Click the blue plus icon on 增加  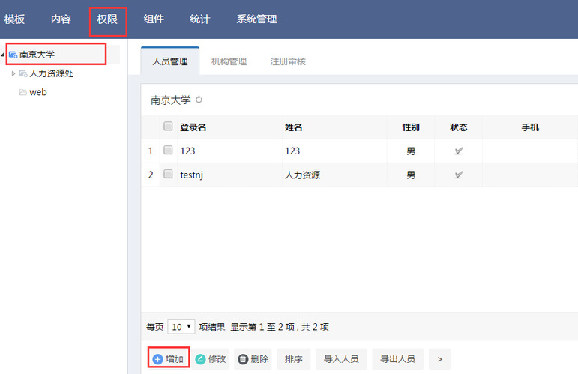pyautogui.click(x=157, y=359)
